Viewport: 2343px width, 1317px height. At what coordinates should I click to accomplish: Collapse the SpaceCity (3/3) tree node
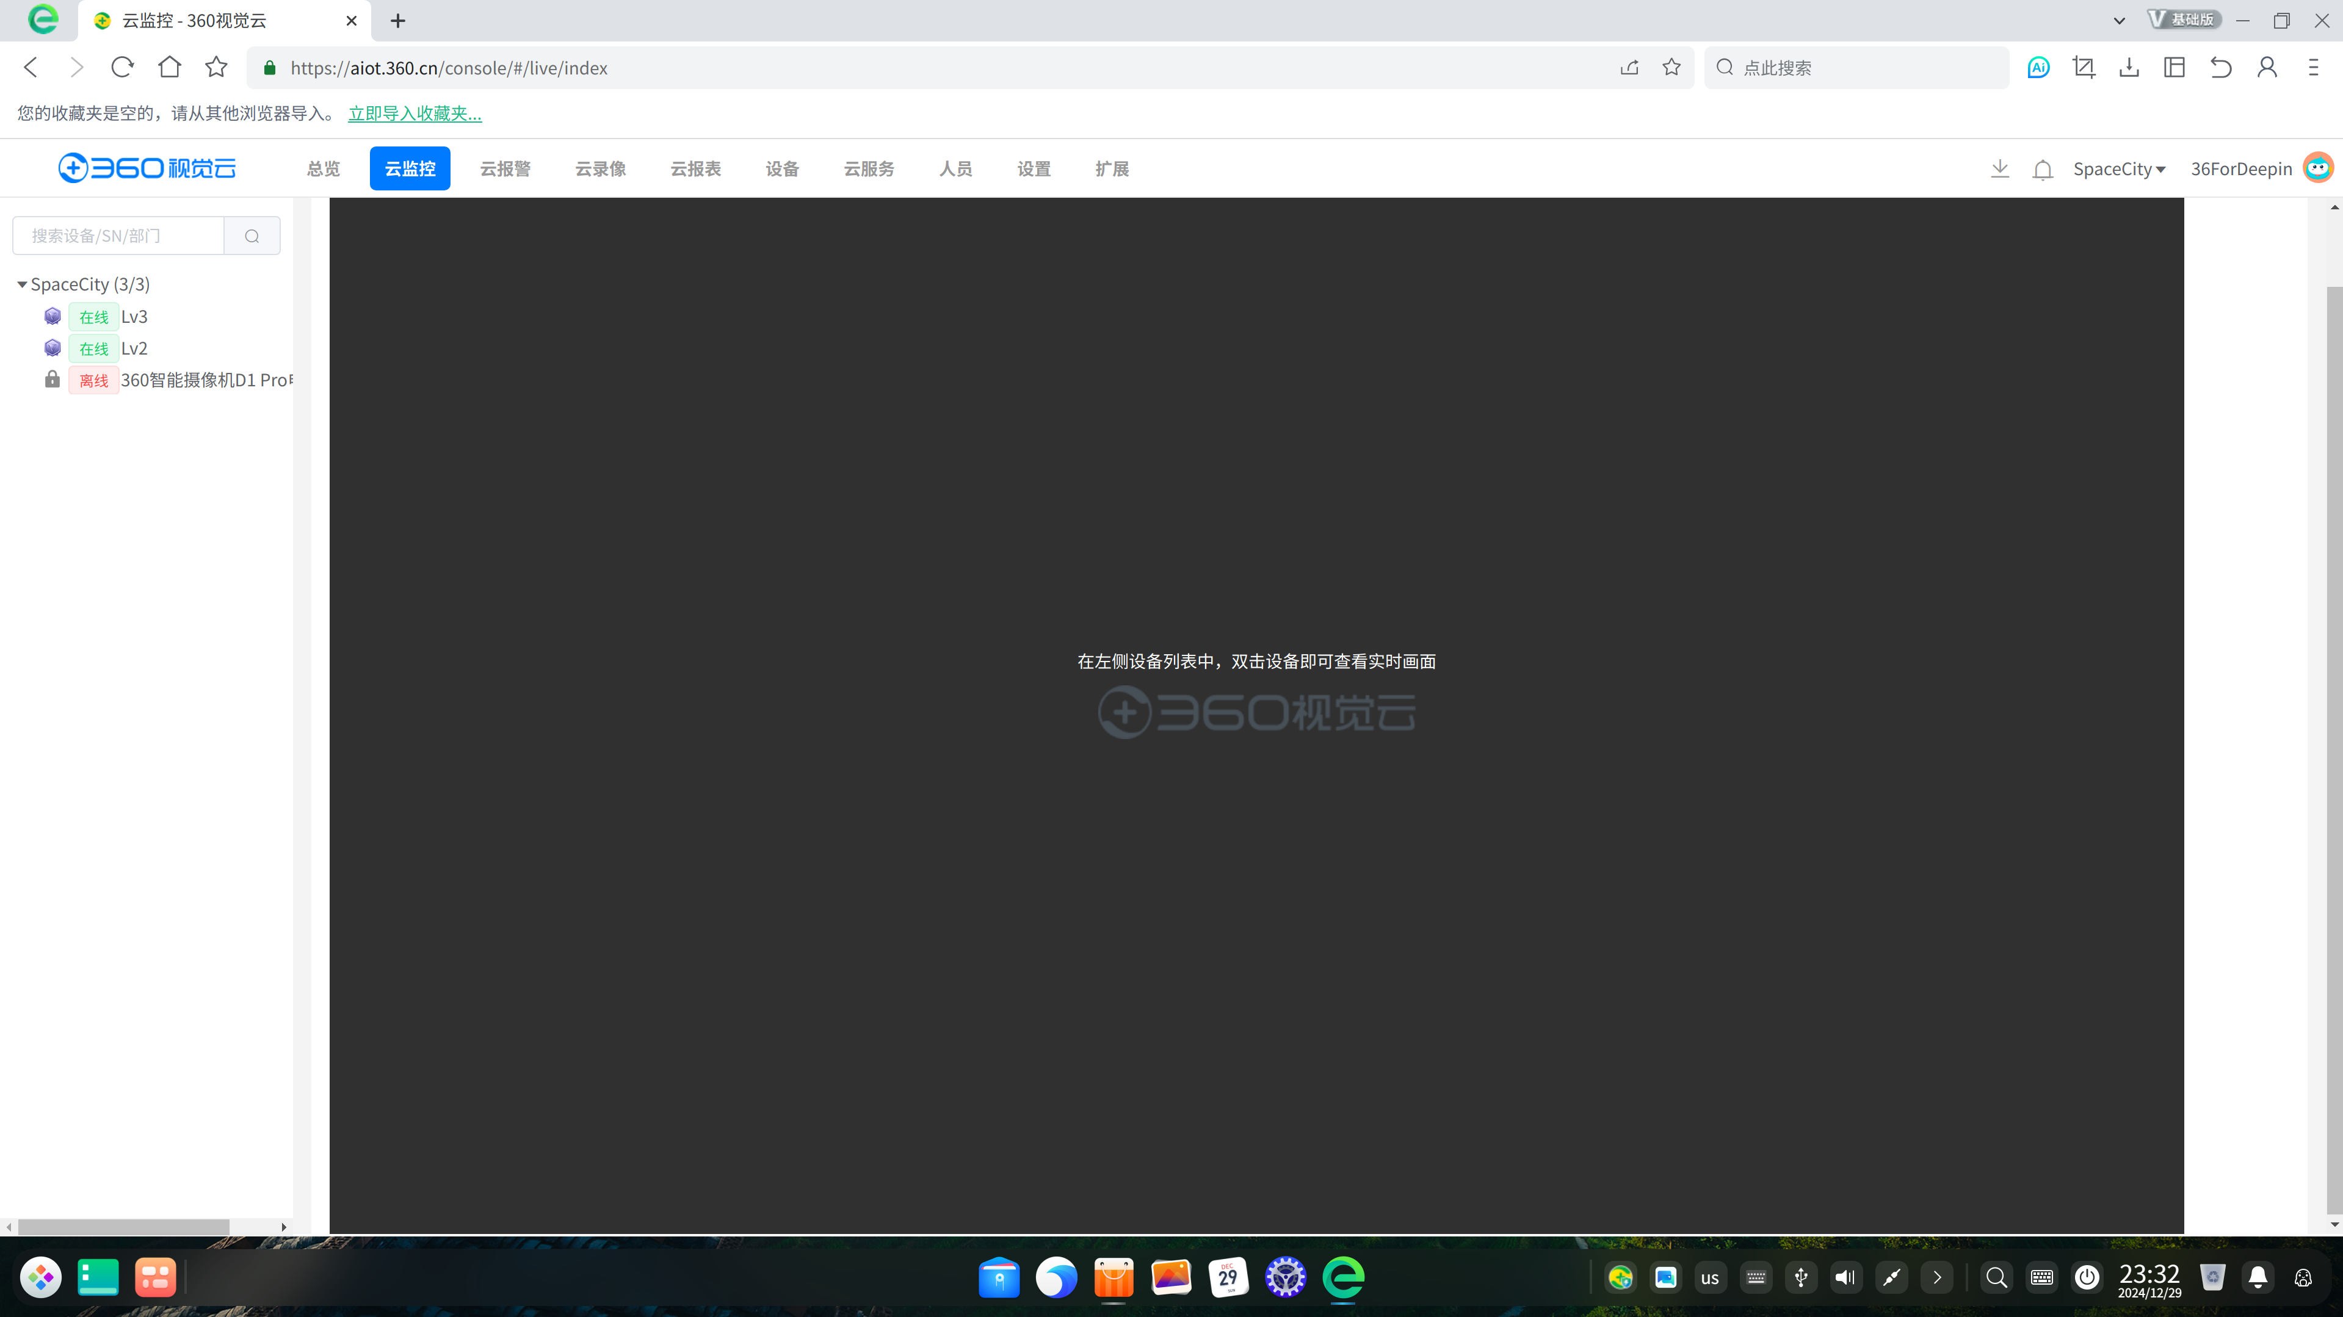pyautogui.click(x=22, y=284)
